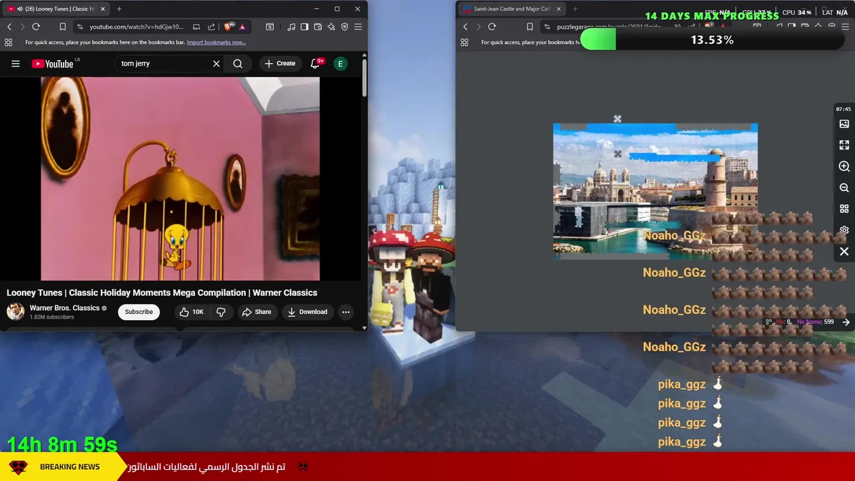This screenshot has width=855, height=481.
Task: Open Warner Bros. Classics channel name
Action: (64, 308)
